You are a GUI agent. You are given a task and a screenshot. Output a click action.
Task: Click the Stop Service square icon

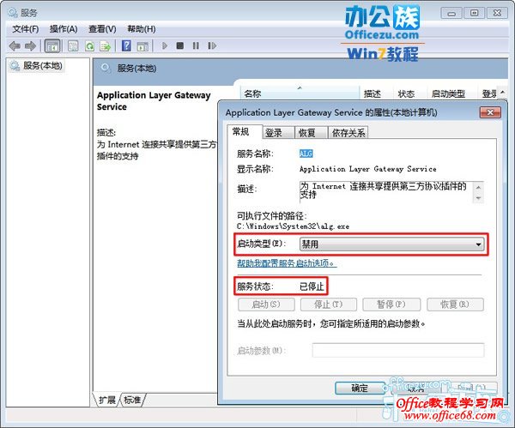pyautogui.click(x=180, y=45)
